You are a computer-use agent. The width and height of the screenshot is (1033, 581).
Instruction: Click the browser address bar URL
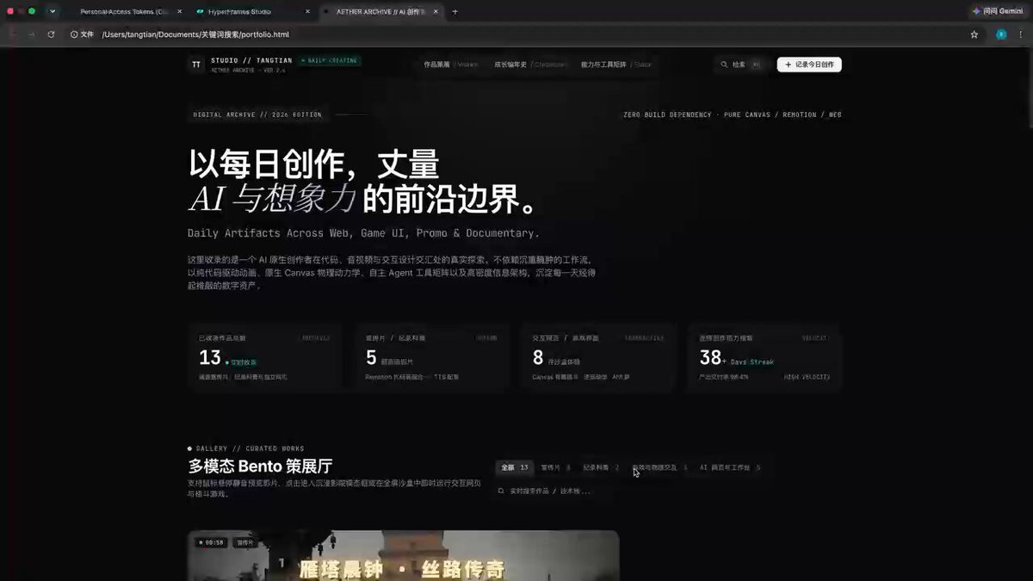195,34
